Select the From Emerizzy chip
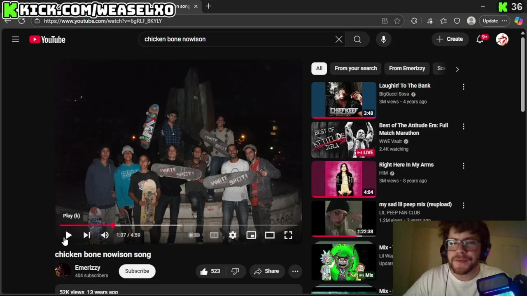This screenshot has height=296, width=527. (407, 68)
